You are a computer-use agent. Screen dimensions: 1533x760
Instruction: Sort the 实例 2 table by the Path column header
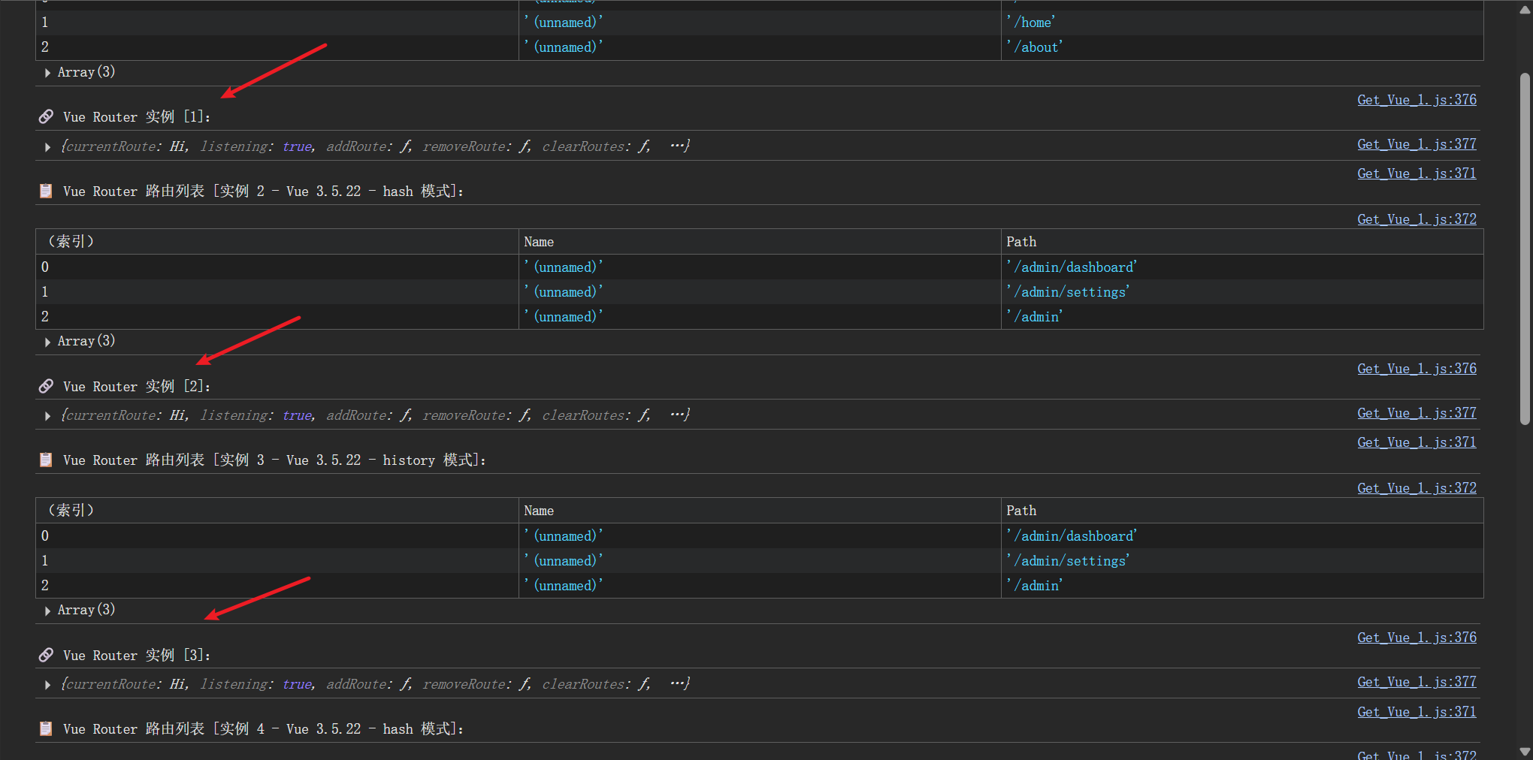(x=1021, y=242)
